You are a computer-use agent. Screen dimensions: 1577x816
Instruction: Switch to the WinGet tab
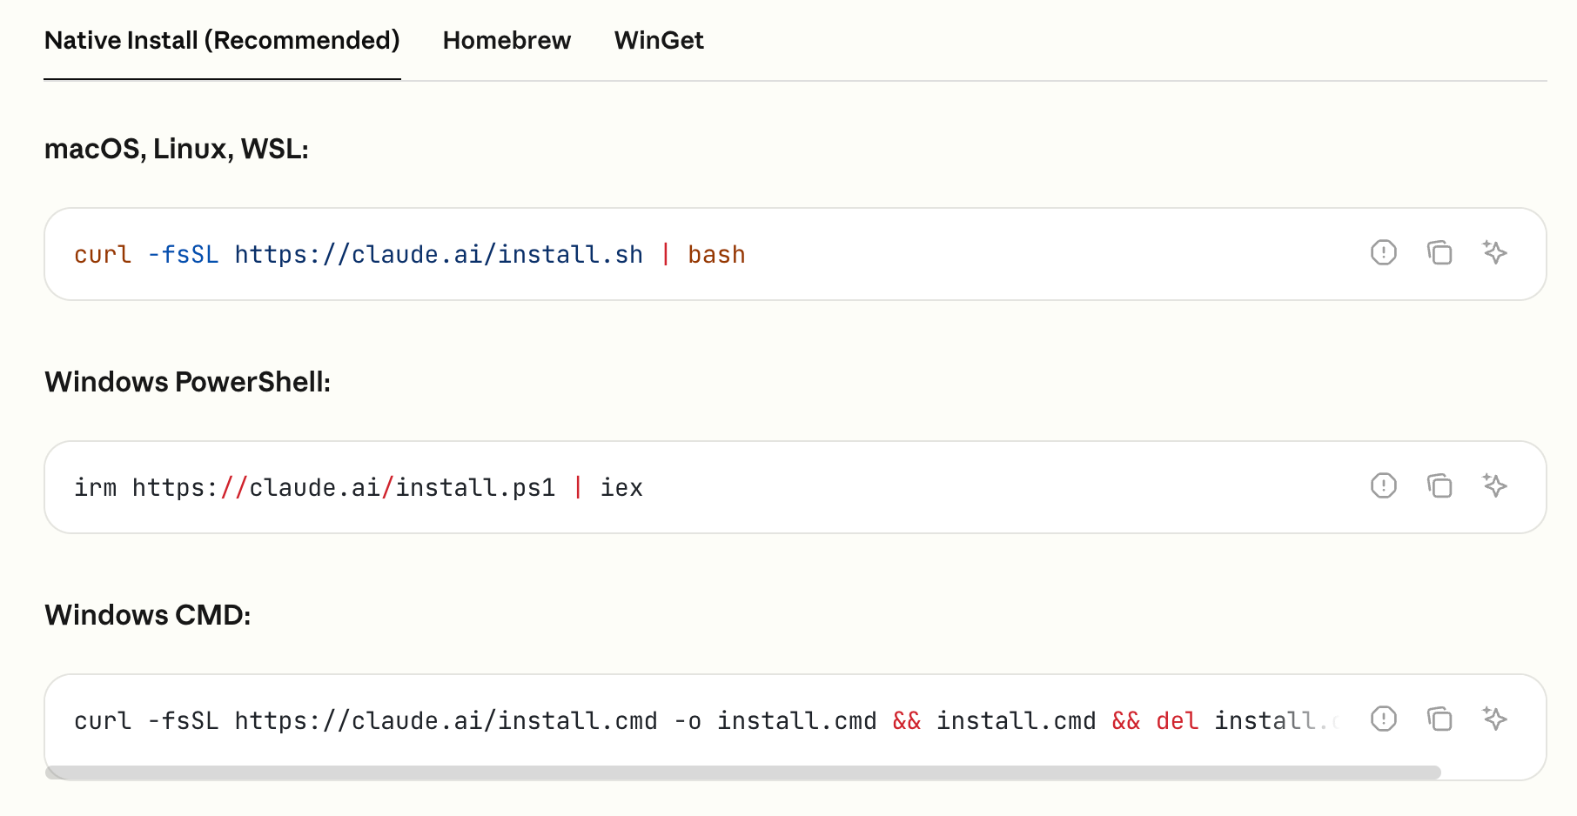659,40
